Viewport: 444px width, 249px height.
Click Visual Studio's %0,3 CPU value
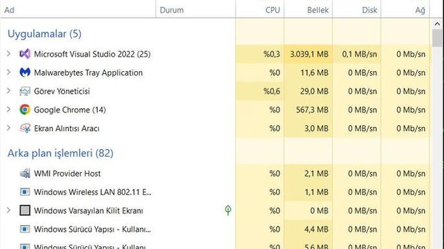coord(272,54)
